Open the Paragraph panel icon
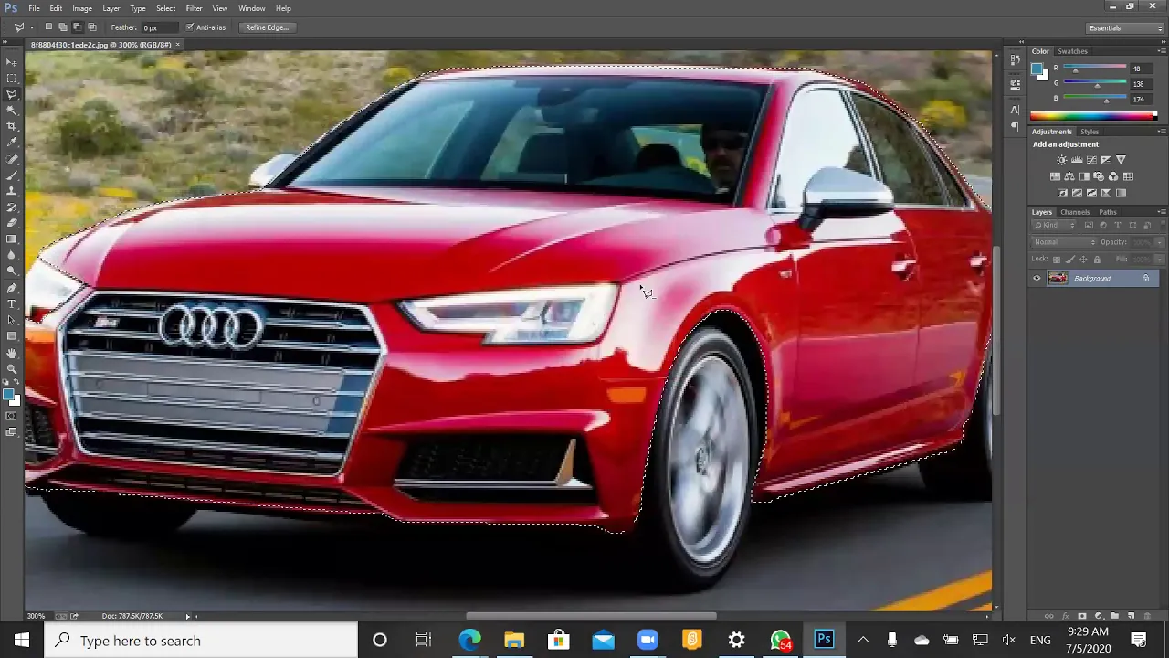 1015,127
